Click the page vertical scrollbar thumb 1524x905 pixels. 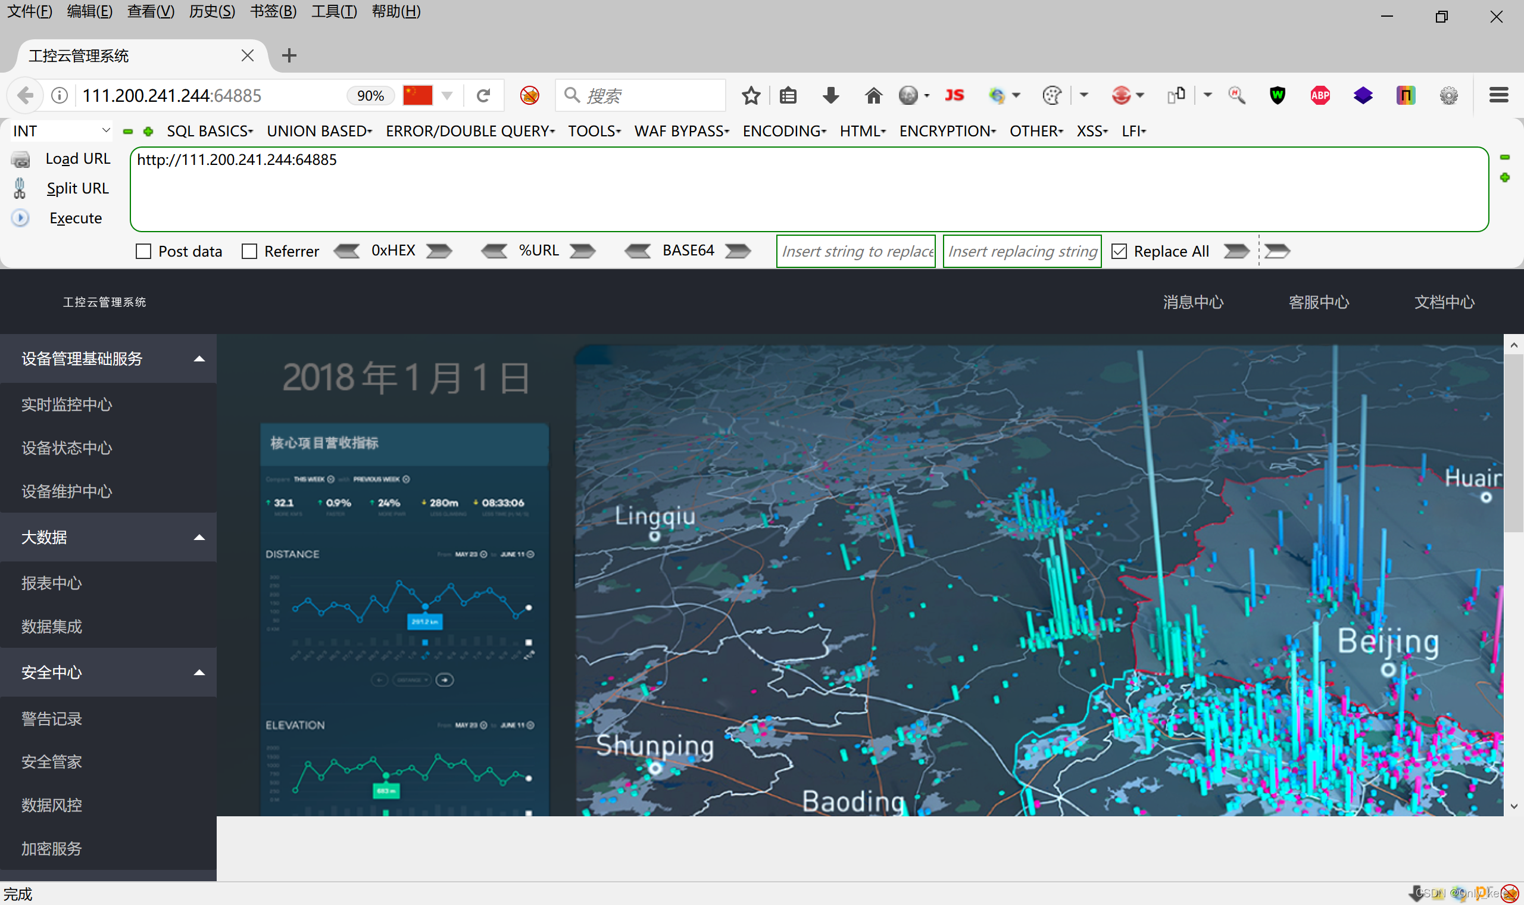[1513, 442]
